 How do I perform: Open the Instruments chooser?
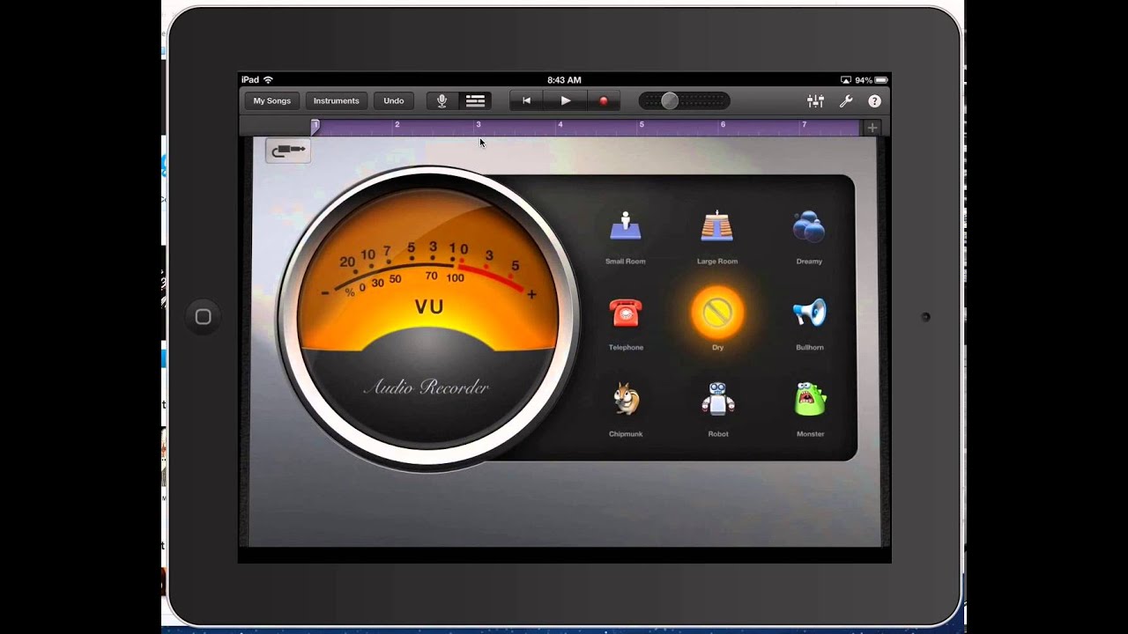(337, 101)
